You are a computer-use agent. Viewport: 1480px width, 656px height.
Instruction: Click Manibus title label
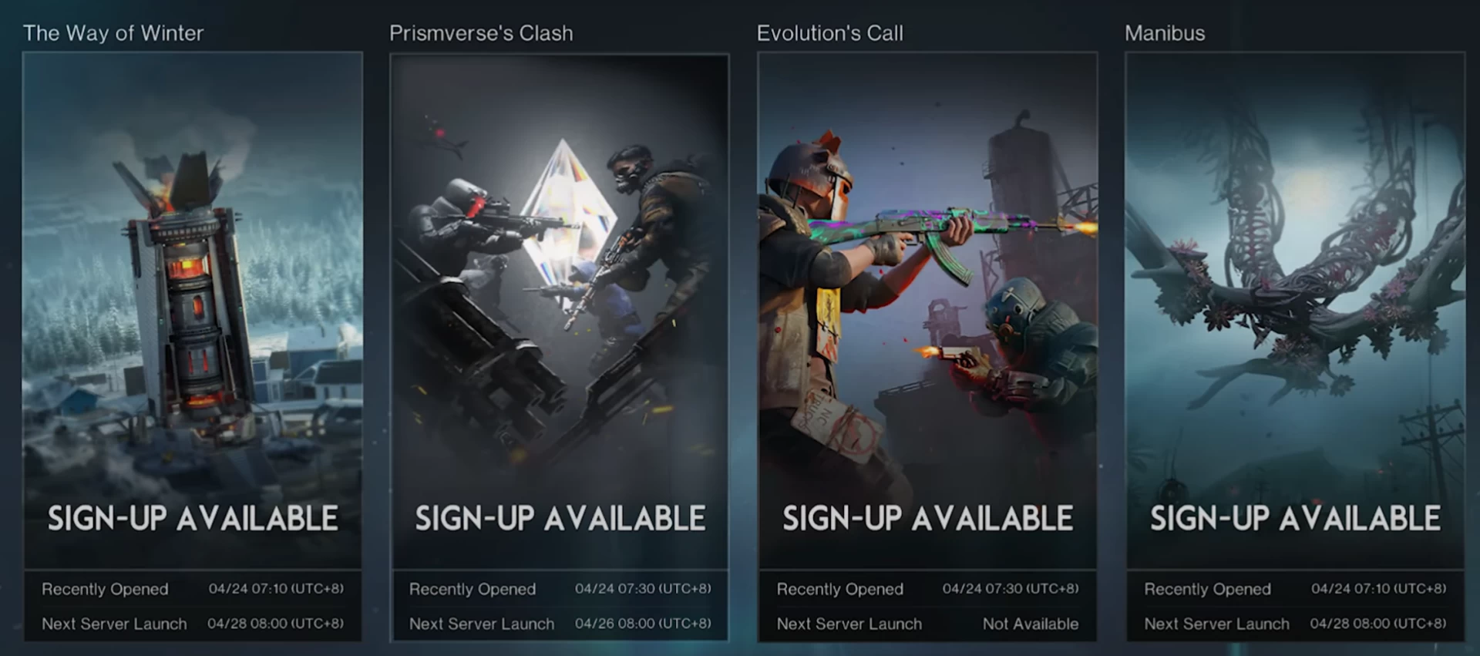point(1165,33)
